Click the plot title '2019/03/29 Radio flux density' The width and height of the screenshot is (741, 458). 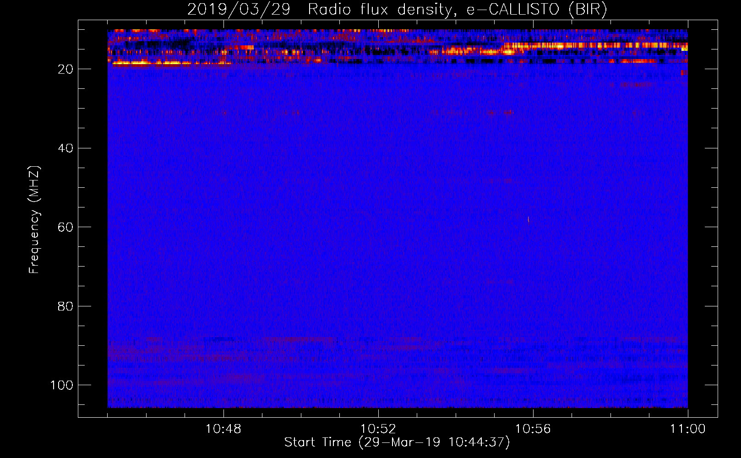click(319, 10)
